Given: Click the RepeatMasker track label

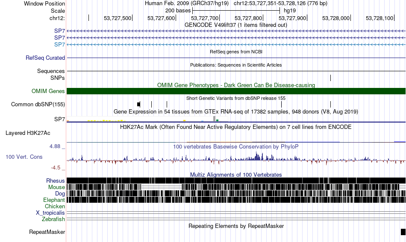Looking at the screenshot, I should click(47, 232).
